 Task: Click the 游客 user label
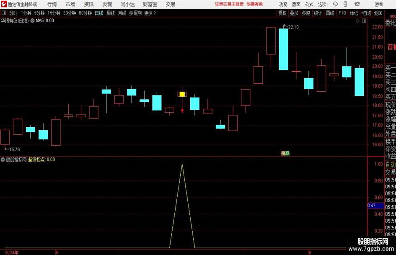tap(379, 4)
